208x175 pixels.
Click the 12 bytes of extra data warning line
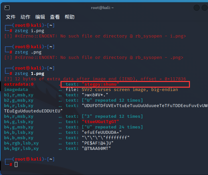tap(95, 79)
